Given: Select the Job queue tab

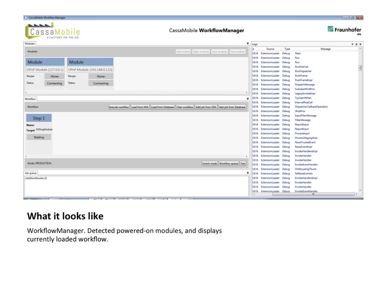Looking at the screenshot, I should (x=31, y=173).
